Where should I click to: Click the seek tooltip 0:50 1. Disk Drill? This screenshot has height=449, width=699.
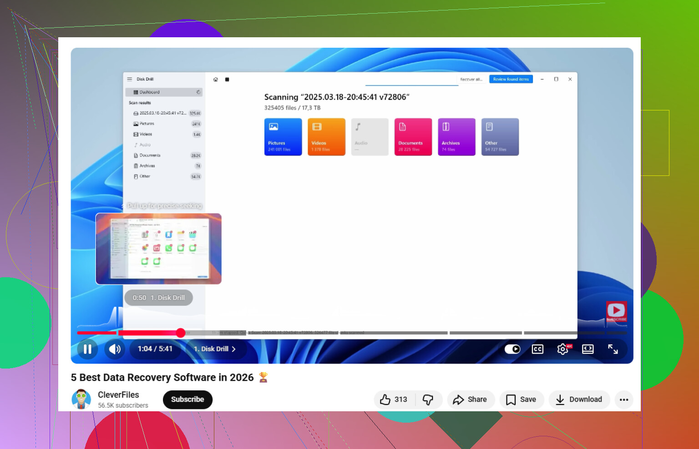(x=159, y=298)
